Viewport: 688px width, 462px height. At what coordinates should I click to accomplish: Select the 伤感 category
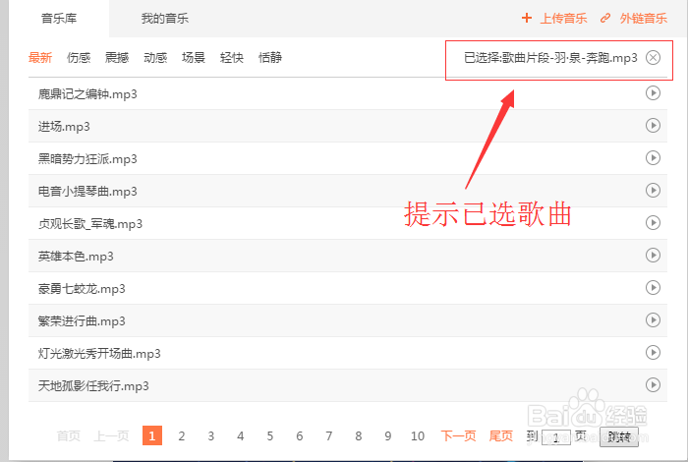click(x=79, y=57)
